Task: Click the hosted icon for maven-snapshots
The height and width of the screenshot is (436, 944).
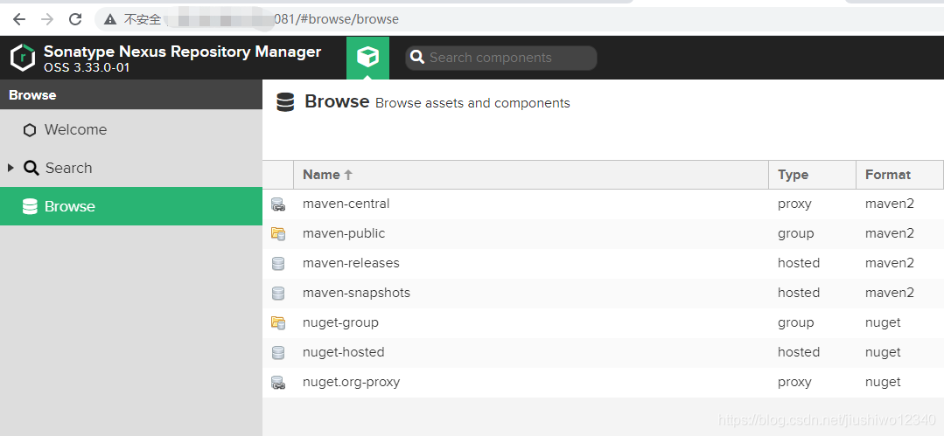Action: point(277,293)
